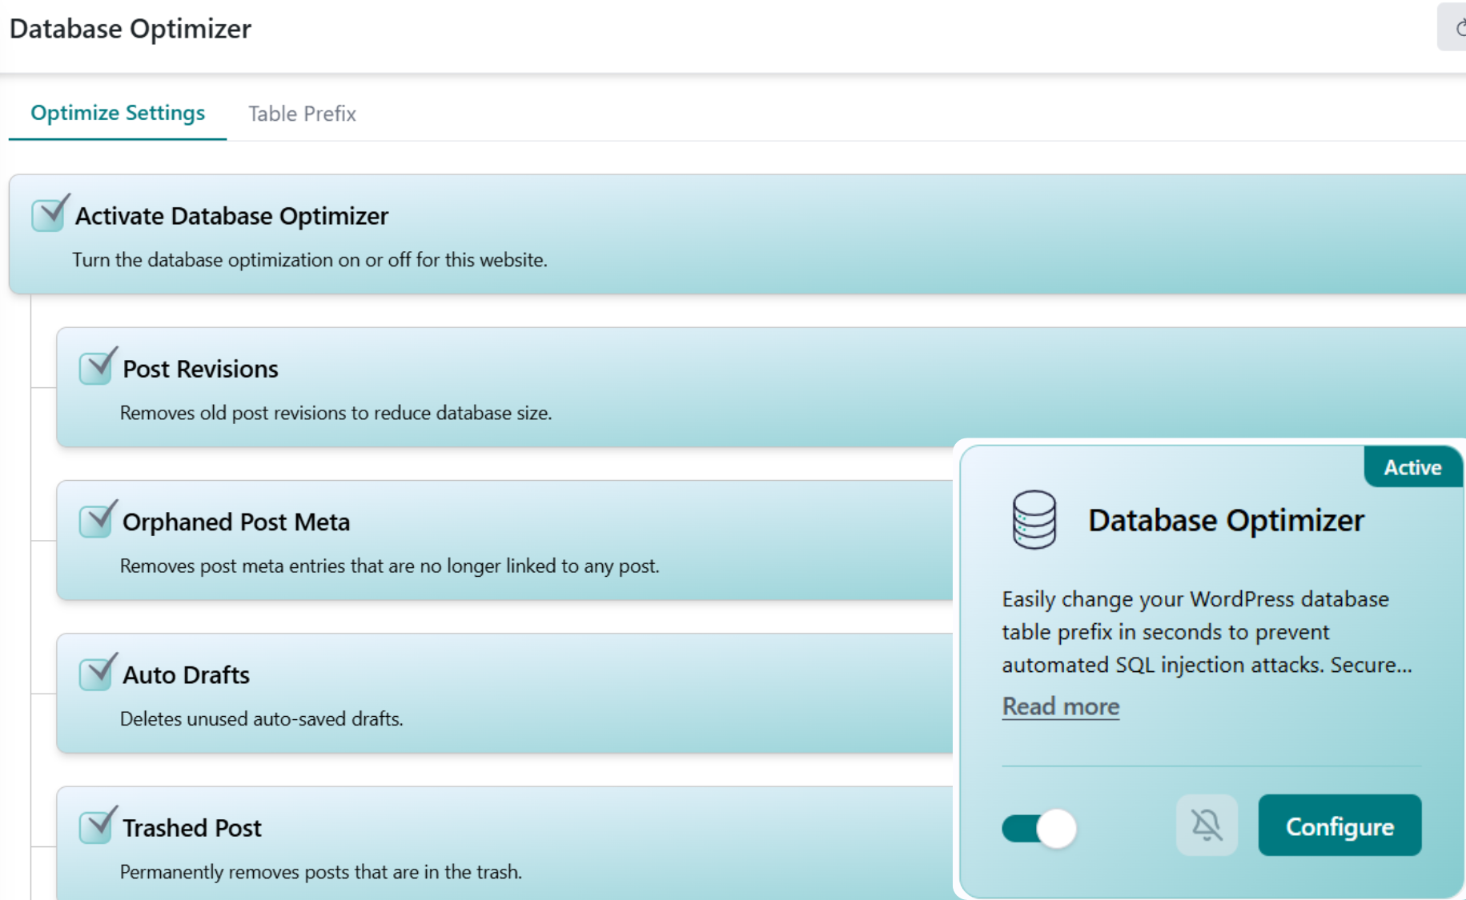Toggle the Post Revisions checkbox
Image resolution: width=1466 pixels, height=900 pixels.
coord(96,368)
